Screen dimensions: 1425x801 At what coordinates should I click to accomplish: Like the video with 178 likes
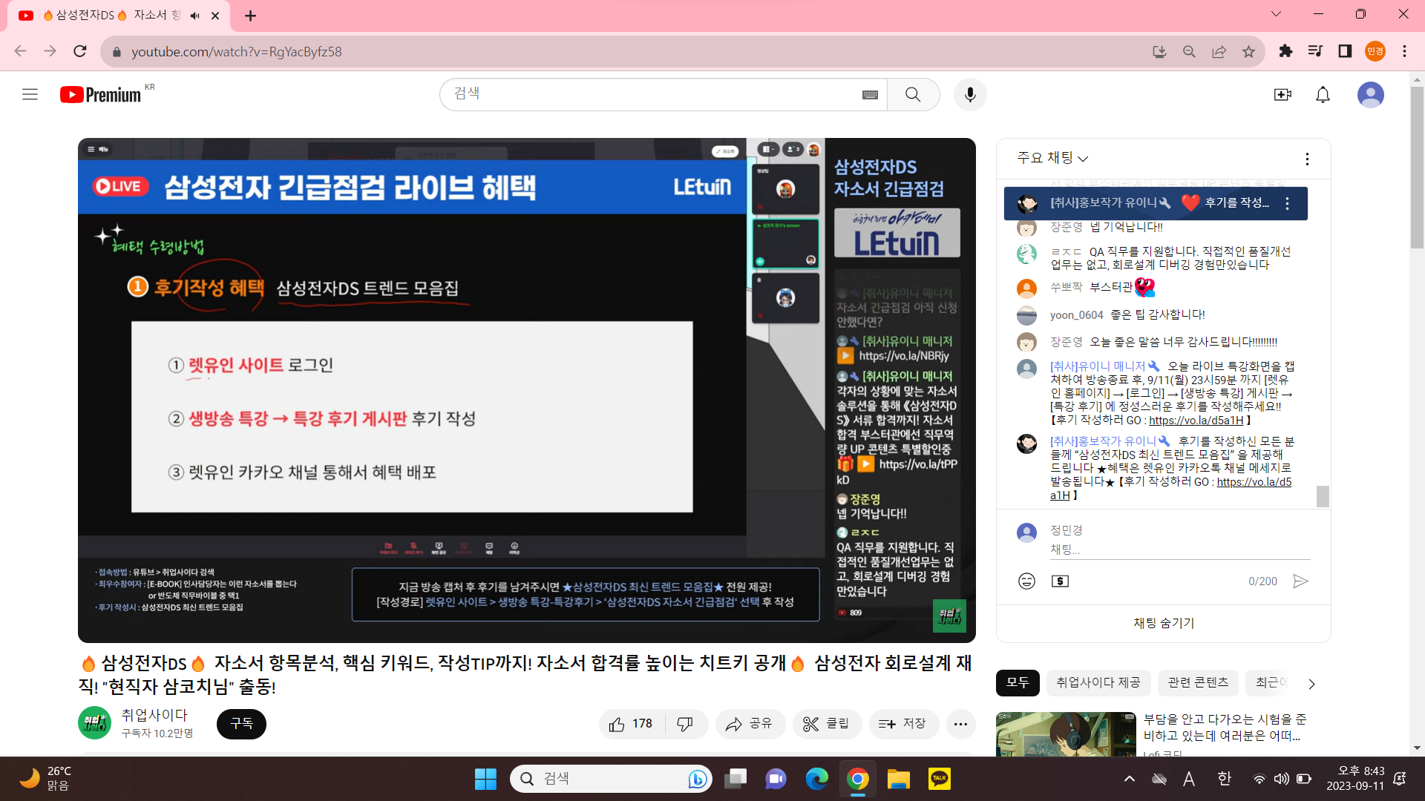tap(631, 724)
